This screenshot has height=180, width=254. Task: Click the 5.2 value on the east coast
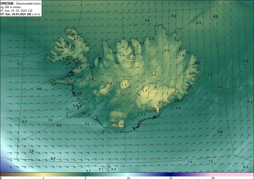198,63
